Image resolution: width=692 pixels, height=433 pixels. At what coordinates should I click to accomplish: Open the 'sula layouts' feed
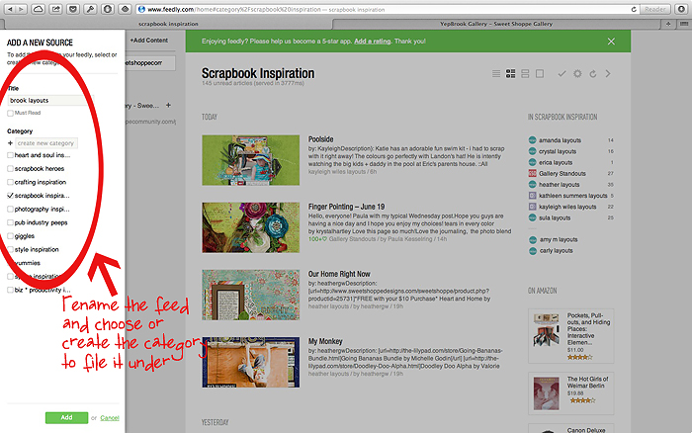point(555,217)
